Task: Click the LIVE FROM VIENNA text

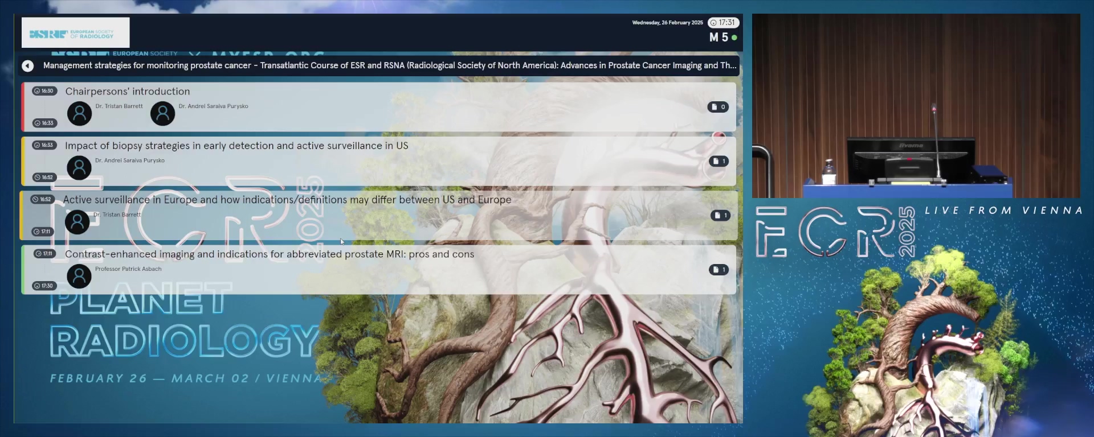Action: (x=1003, y=211)
